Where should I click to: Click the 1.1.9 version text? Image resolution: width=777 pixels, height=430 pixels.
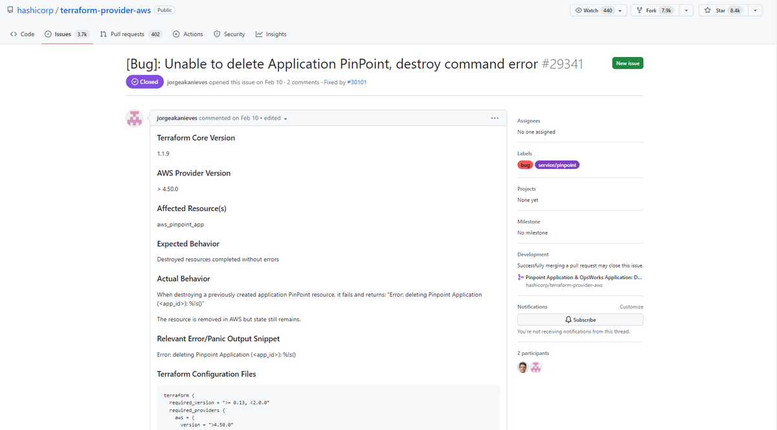(x=163, y=153)
